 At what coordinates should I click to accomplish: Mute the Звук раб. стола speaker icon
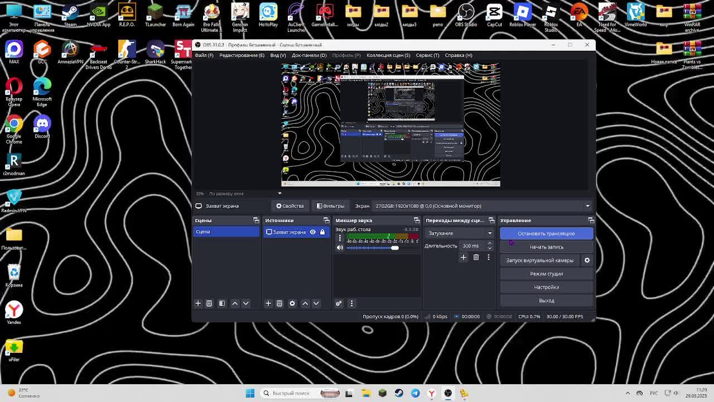pyautogui.click(x=340, y=248)
